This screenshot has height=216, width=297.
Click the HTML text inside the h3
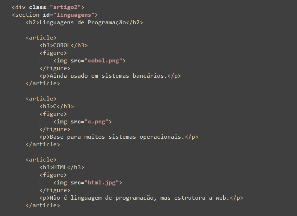pyautogui.click(x=60, y=167)
